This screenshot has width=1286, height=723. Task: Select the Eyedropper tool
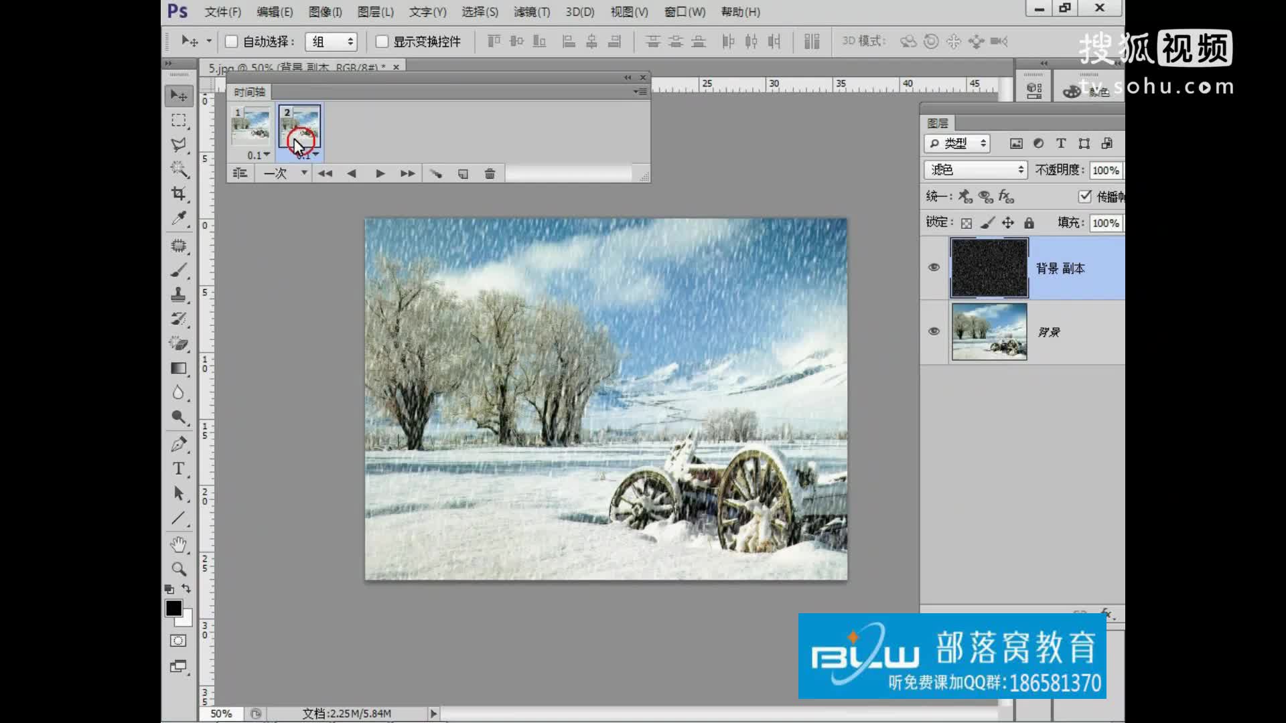(x=178, y=218)
